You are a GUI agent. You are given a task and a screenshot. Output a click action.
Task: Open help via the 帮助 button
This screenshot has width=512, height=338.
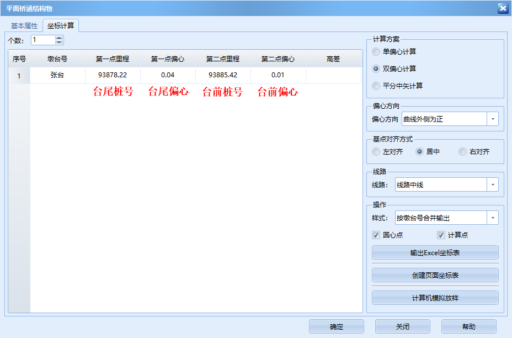pyautogui.click(x=469, y=326)
